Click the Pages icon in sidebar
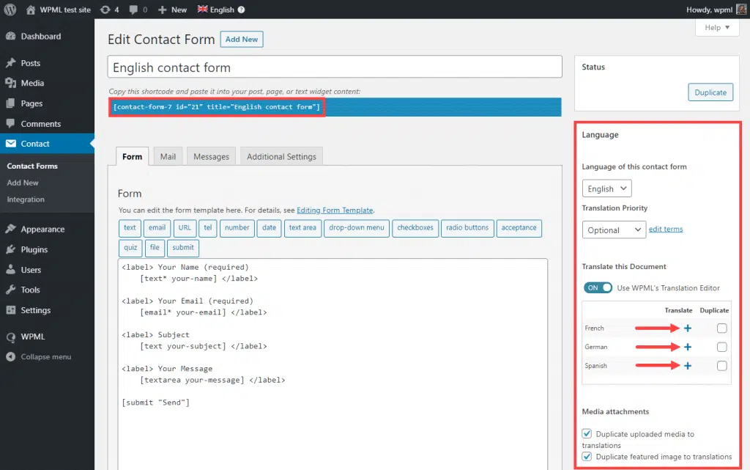 pyautogui.click(x=10, y=103)
